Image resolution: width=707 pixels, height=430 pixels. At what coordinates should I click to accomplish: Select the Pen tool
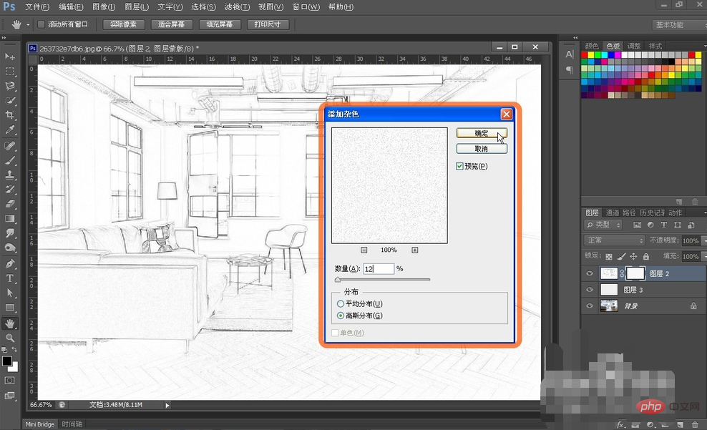pos(9,263)
